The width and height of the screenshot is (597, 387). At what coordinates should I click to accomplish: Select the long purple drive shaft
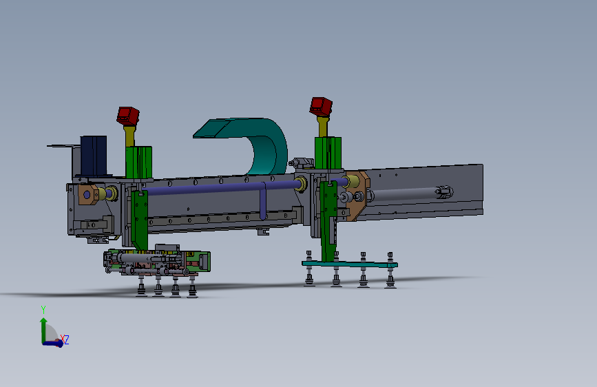point(221,188)
